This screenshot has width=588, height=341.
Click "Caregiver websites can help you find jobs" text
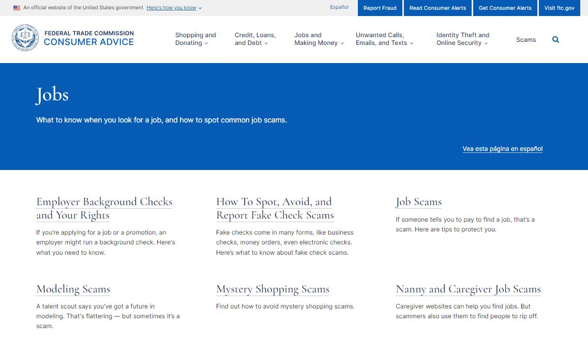click(467, 312)
